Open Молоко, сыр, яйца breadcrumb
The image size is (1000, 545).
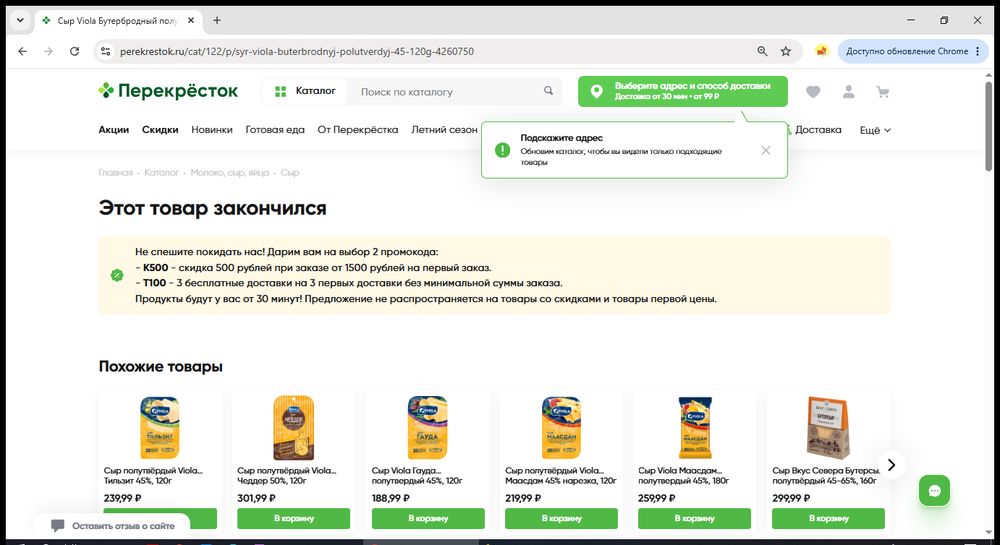[x=229, y=173]
